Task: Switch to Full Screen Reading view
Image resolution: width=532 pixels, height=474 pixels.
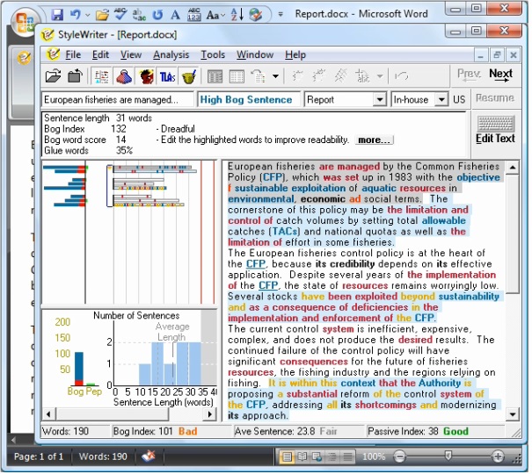Action: [x=302, y=456]
